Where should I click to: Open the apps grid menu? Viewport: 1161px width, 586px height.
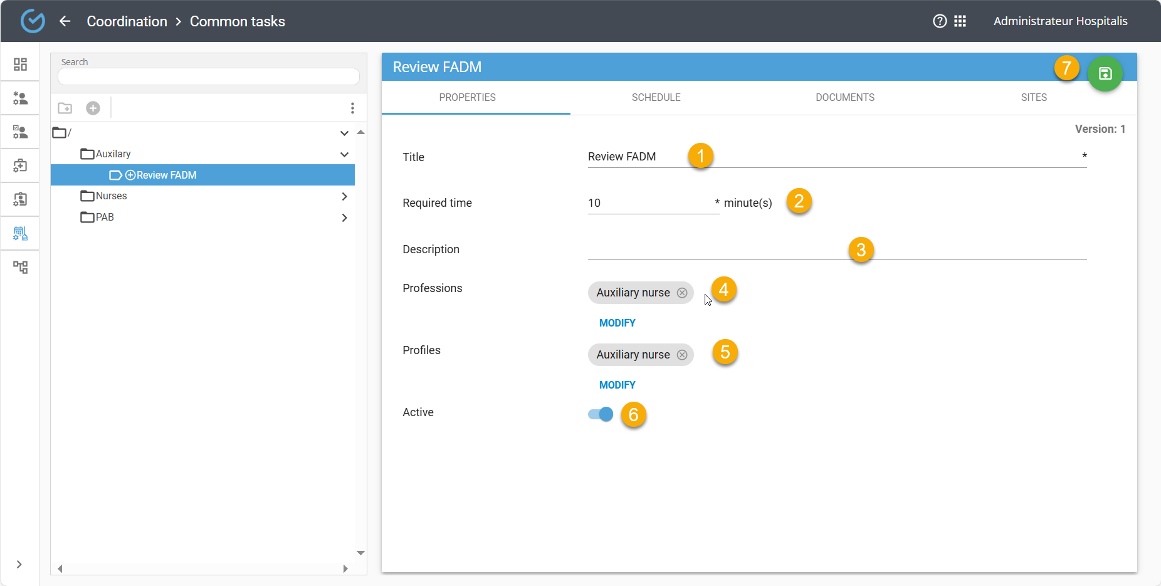960,21
